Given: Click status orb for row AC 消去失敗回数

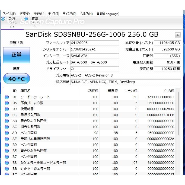Looking at the screenshot, I should (7, 127).
